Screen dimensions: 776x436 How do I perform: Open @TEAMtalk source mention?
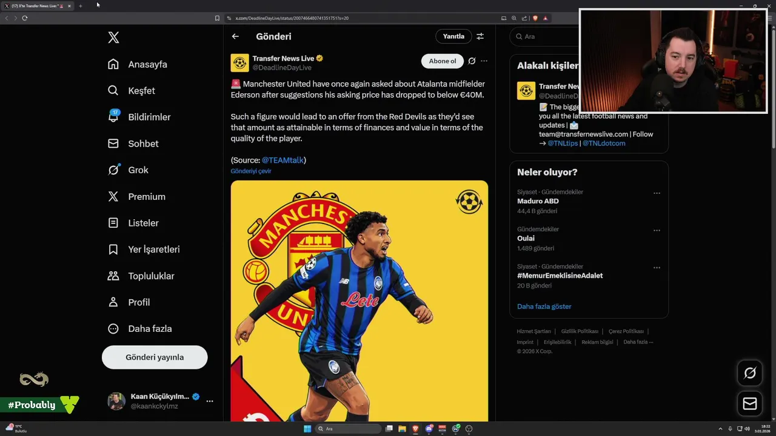point(283,160)
